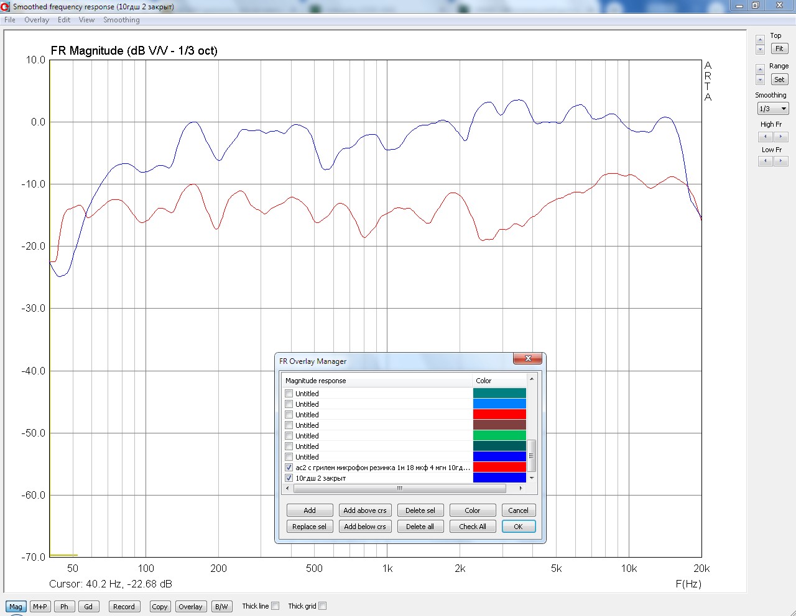Click red swatch of 'ac2 с грилем' row

coord(499,467)
